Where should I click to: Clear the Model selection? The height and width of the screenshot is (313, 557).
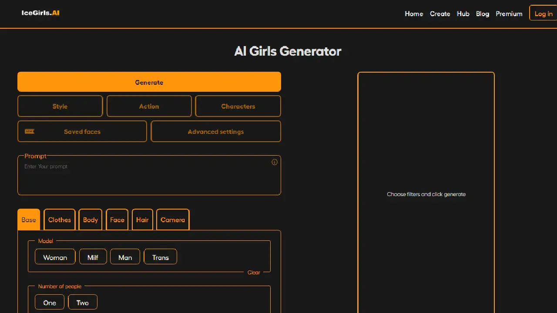(254, 273)
